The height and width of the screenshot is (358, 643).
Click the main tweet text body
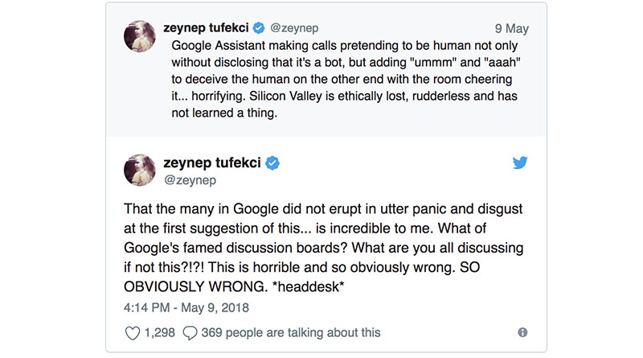[324, 248]
